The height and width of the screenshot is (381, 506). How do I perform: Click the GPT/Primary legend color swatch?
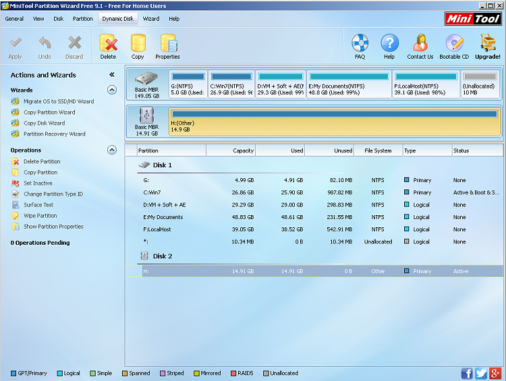(13, 374)
